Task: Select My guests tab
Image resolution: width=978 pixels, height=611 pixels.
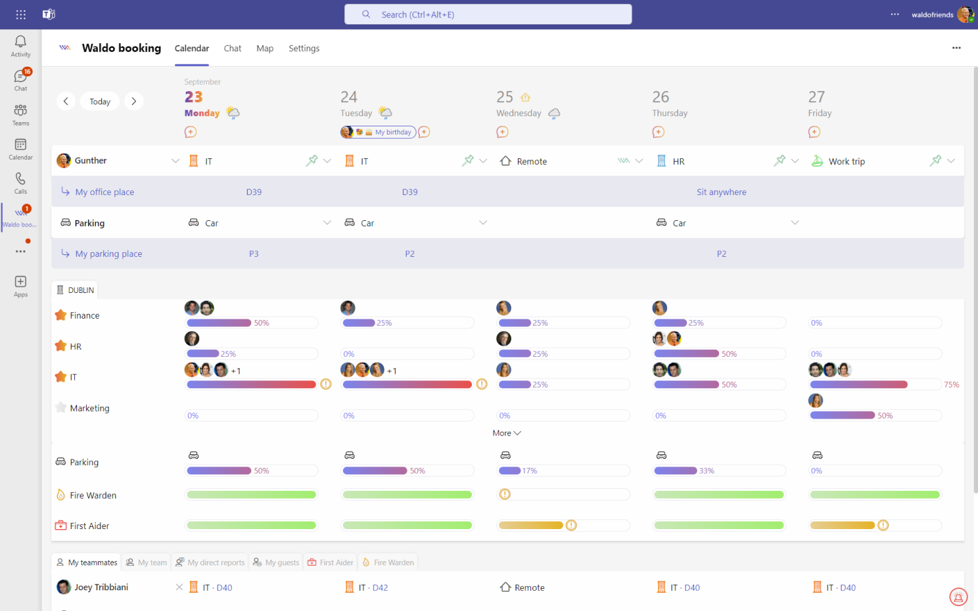Action: [x=276, y=562]
